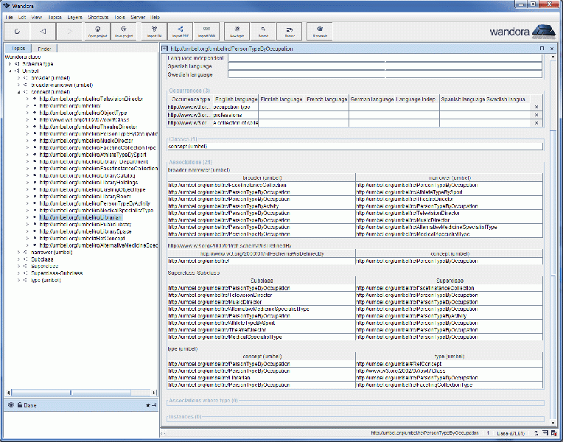Screen dimensions: 563x442
Task: Click the Open project toolbar button
Action: point(98,31)
